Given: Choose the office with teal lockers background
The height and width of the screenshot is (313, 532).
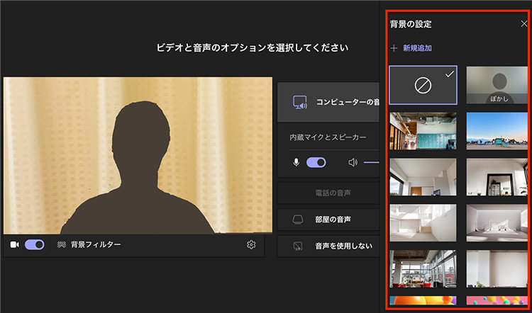Looking at the screenshot, I should click(423, 131).
